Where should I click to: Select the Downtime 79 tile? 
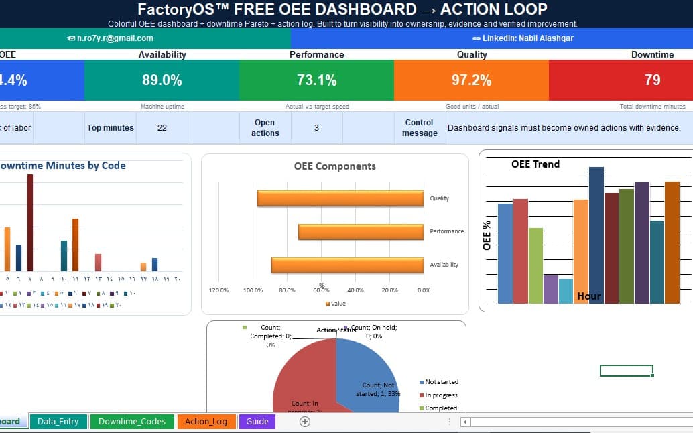[621, 80]
